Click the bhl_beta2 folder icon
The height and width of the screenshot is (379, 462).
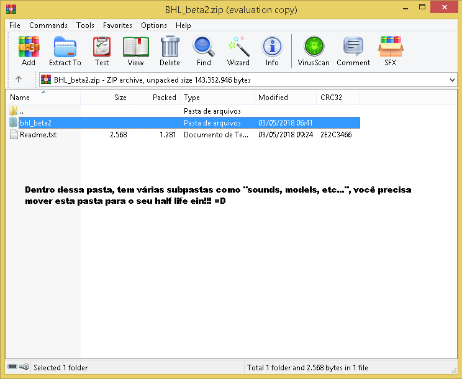point(13,122)
